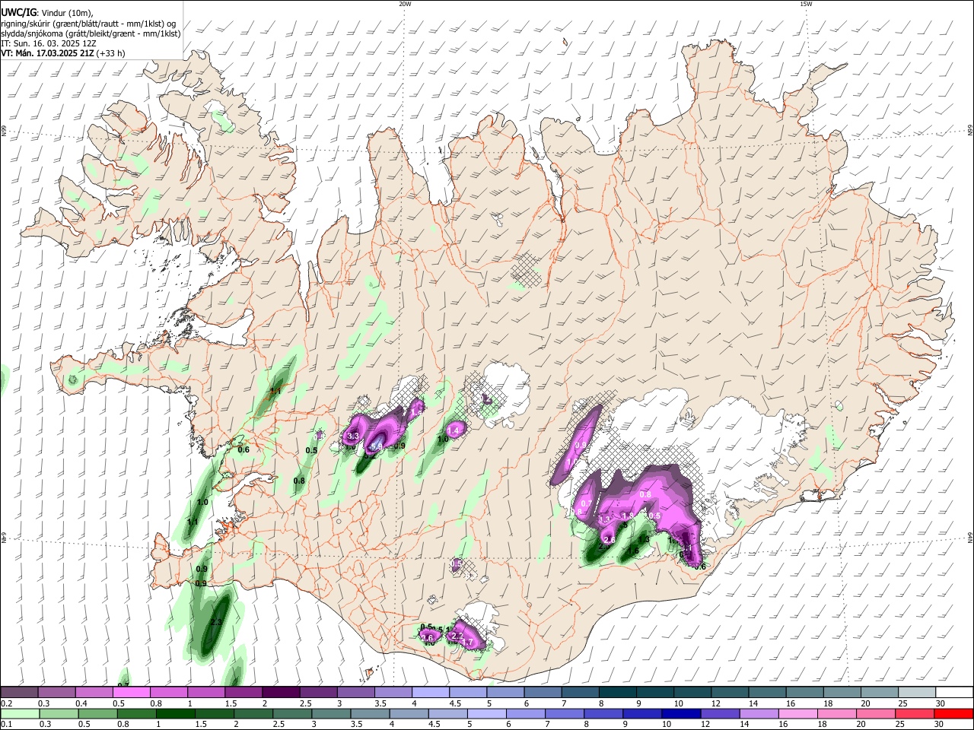Click the '5.9' snowfall maximum value
This screenshot has width=974, height=730.
tap(376, 446)
